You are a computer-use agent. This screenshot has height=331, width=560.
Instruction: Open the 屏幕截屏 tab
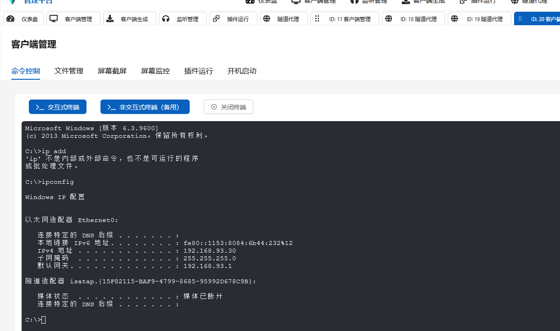click(x=112, y=71)
